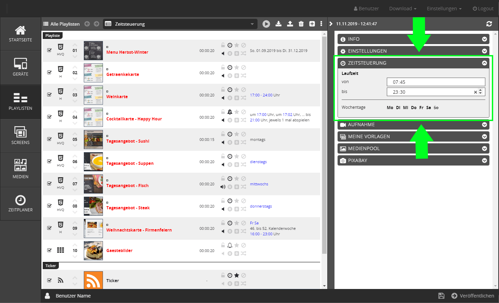Open the Download menu in top bar
Screen dimensions: 499x303
pos(403,9)
